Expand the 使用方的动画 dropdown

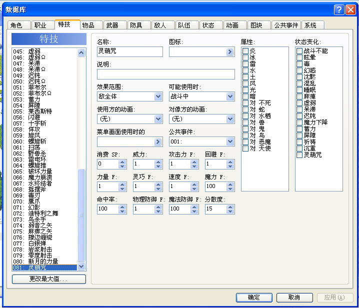pyautogui.click(x=158, y=119)
